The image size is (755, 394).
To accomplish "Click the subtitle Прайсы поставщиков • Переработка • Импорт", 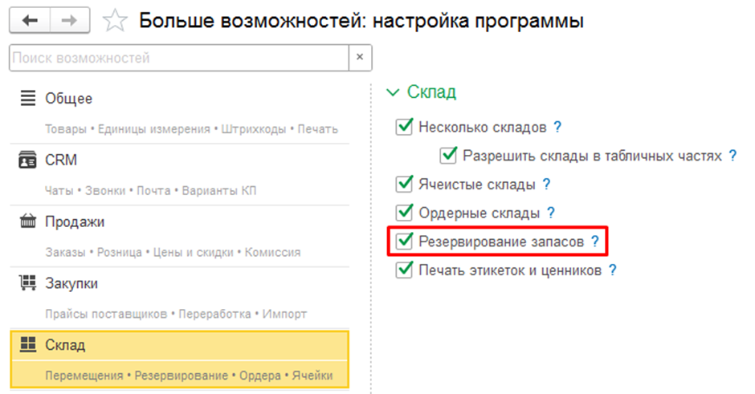I will tap(176, 314).
